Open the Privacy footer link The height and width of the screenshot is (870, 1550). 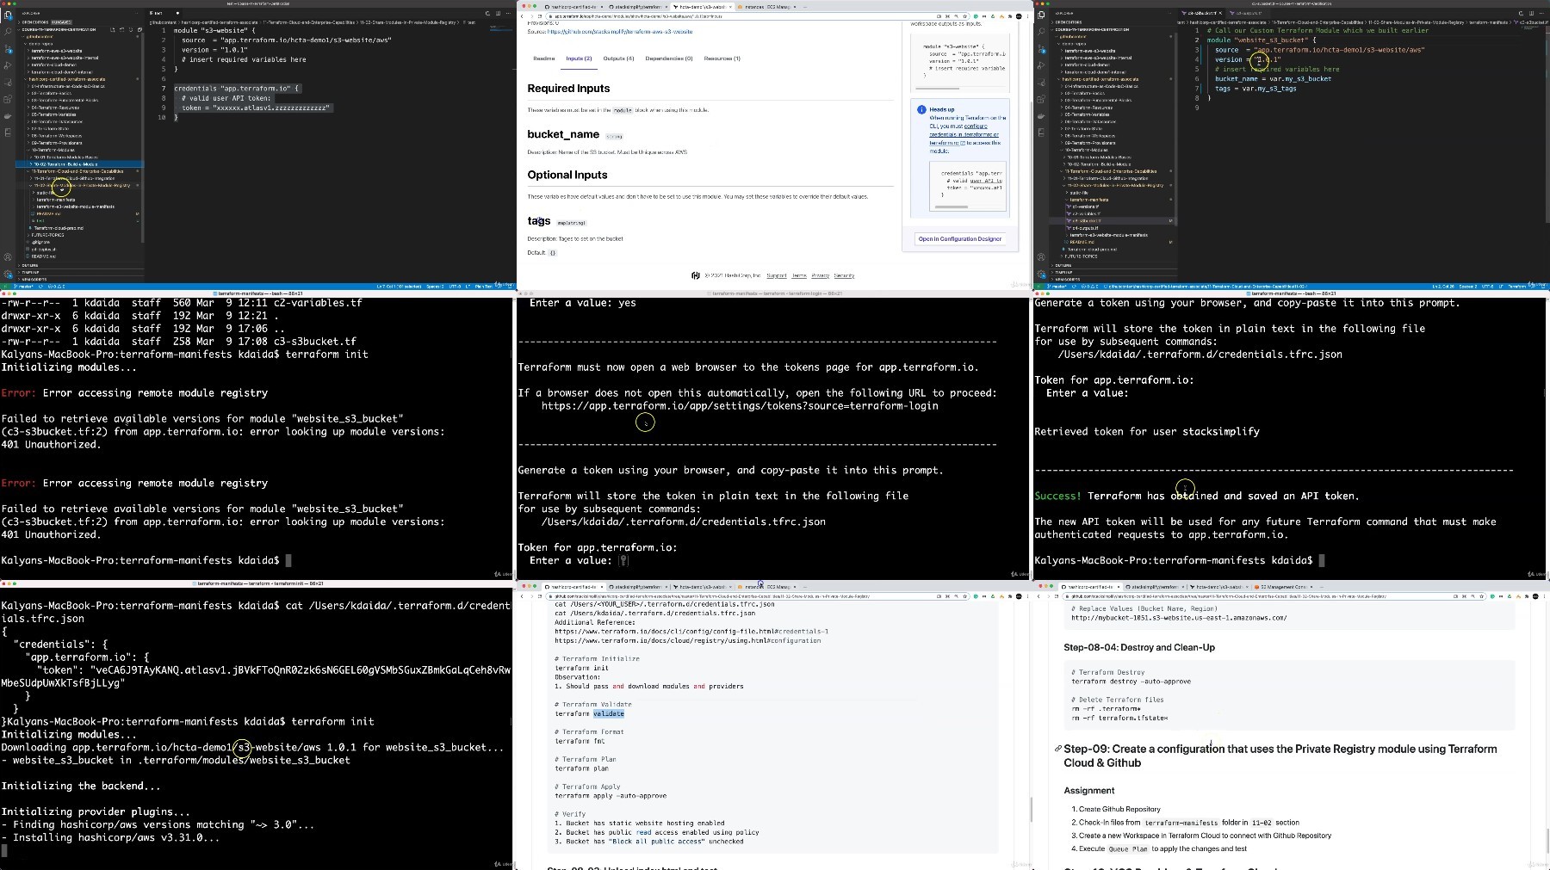[x=821, y=275]
